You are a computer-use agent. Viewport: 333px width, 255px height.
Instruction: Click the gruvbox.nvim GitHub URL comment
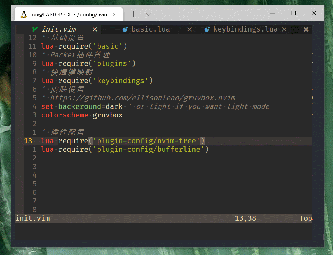(x=142, y=98)
